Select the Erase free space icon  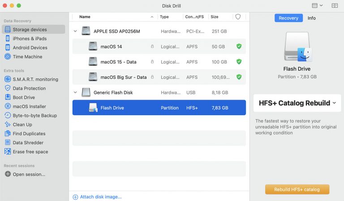(x=8, y=151)
